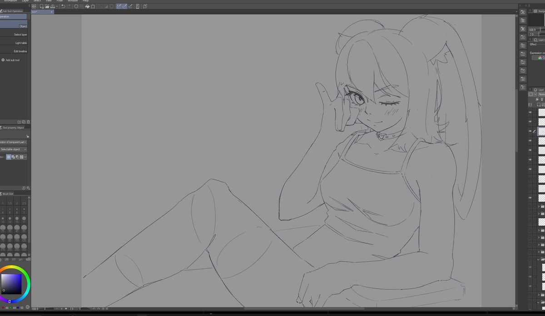Select the Brush Size panel tab
The height and width of the screenshot is (316, 545).
point(8,193)
